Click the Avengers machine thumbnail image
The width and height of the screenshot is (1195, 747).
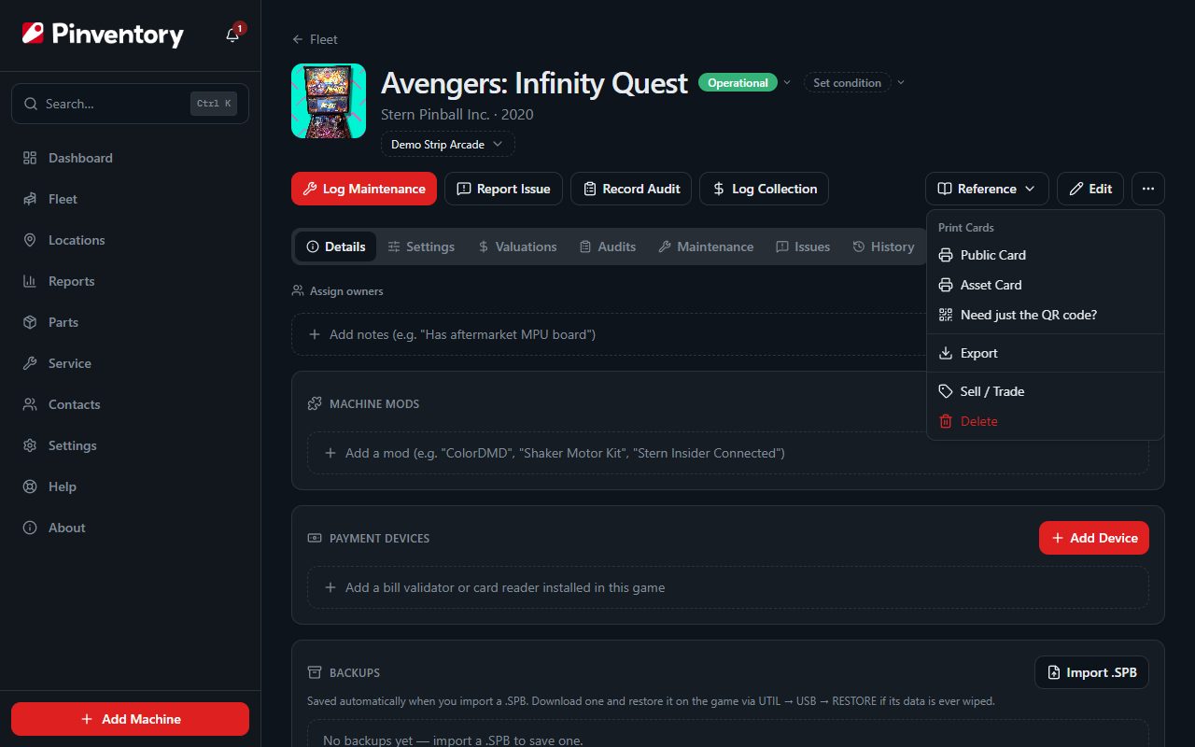pyautogui.click(x=329, y=101)
